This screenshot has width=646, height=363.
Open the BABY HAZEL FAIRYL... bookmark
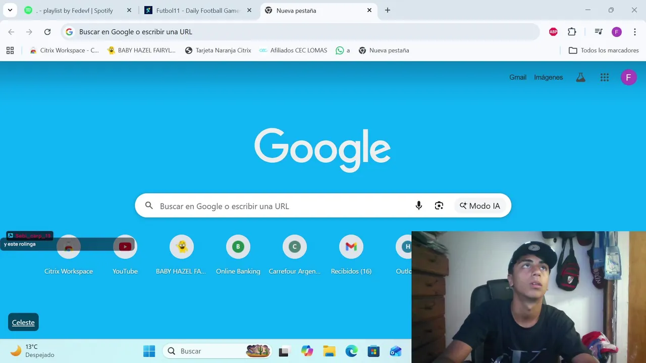tap(142, 50)
